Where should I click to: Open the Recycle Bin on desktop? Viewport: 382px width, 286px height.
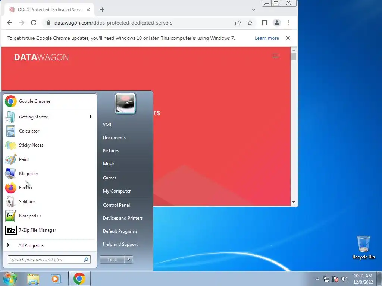click(x=363, y=247)
